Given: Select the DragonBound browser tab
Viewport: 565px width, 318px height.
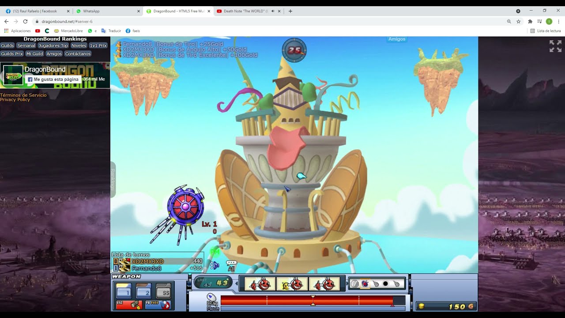Looking at the screenshot, I should [178, 11].
